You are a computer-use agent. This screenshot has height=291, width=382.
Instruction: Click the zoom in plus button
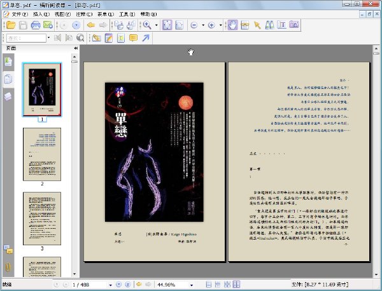[x=211, y=25]
